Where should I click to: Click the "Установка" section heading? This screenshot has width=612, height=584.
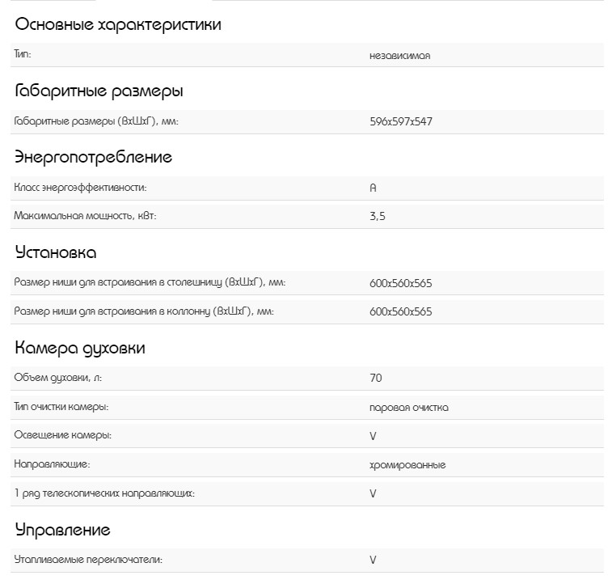(x=56, y=252)
